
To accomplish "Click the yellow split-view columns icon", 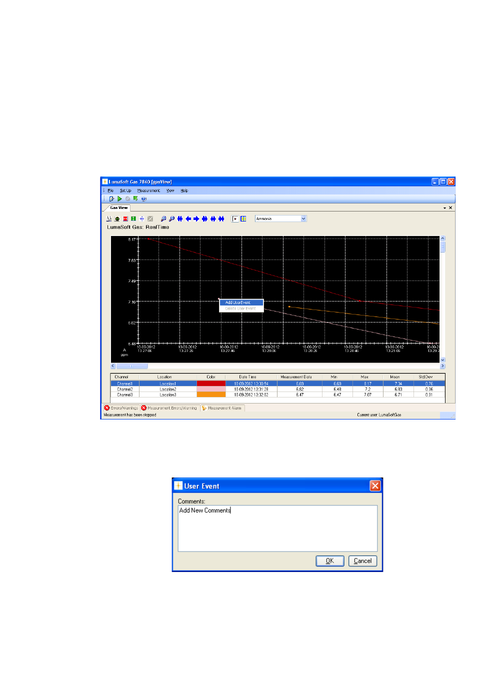I will pyautogui.click(x=243, y=218).
